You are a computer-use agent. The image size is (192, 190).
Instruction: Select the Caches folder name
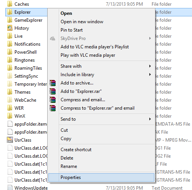tap(22, 4)
